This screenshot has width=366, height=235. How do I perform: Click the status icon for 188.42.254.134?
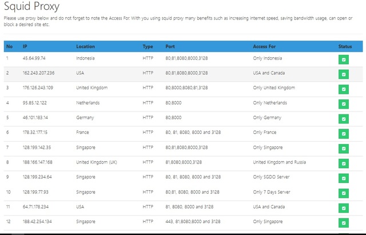pyautogui.click(x=344, y=223)
